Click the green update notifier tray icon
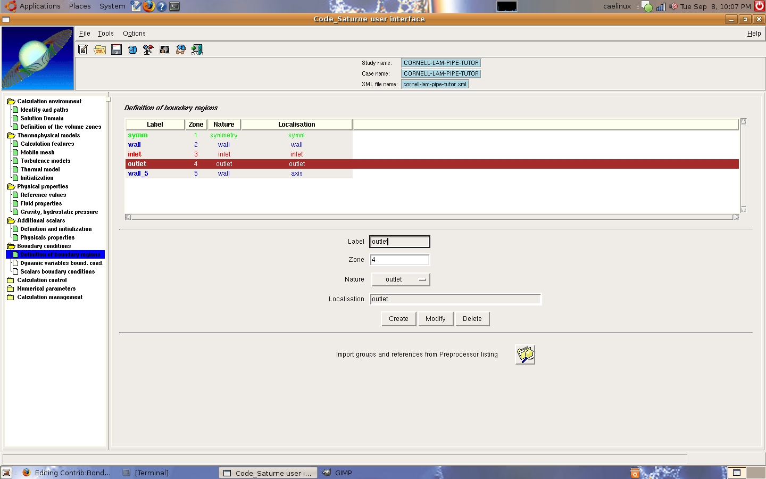 647,7
